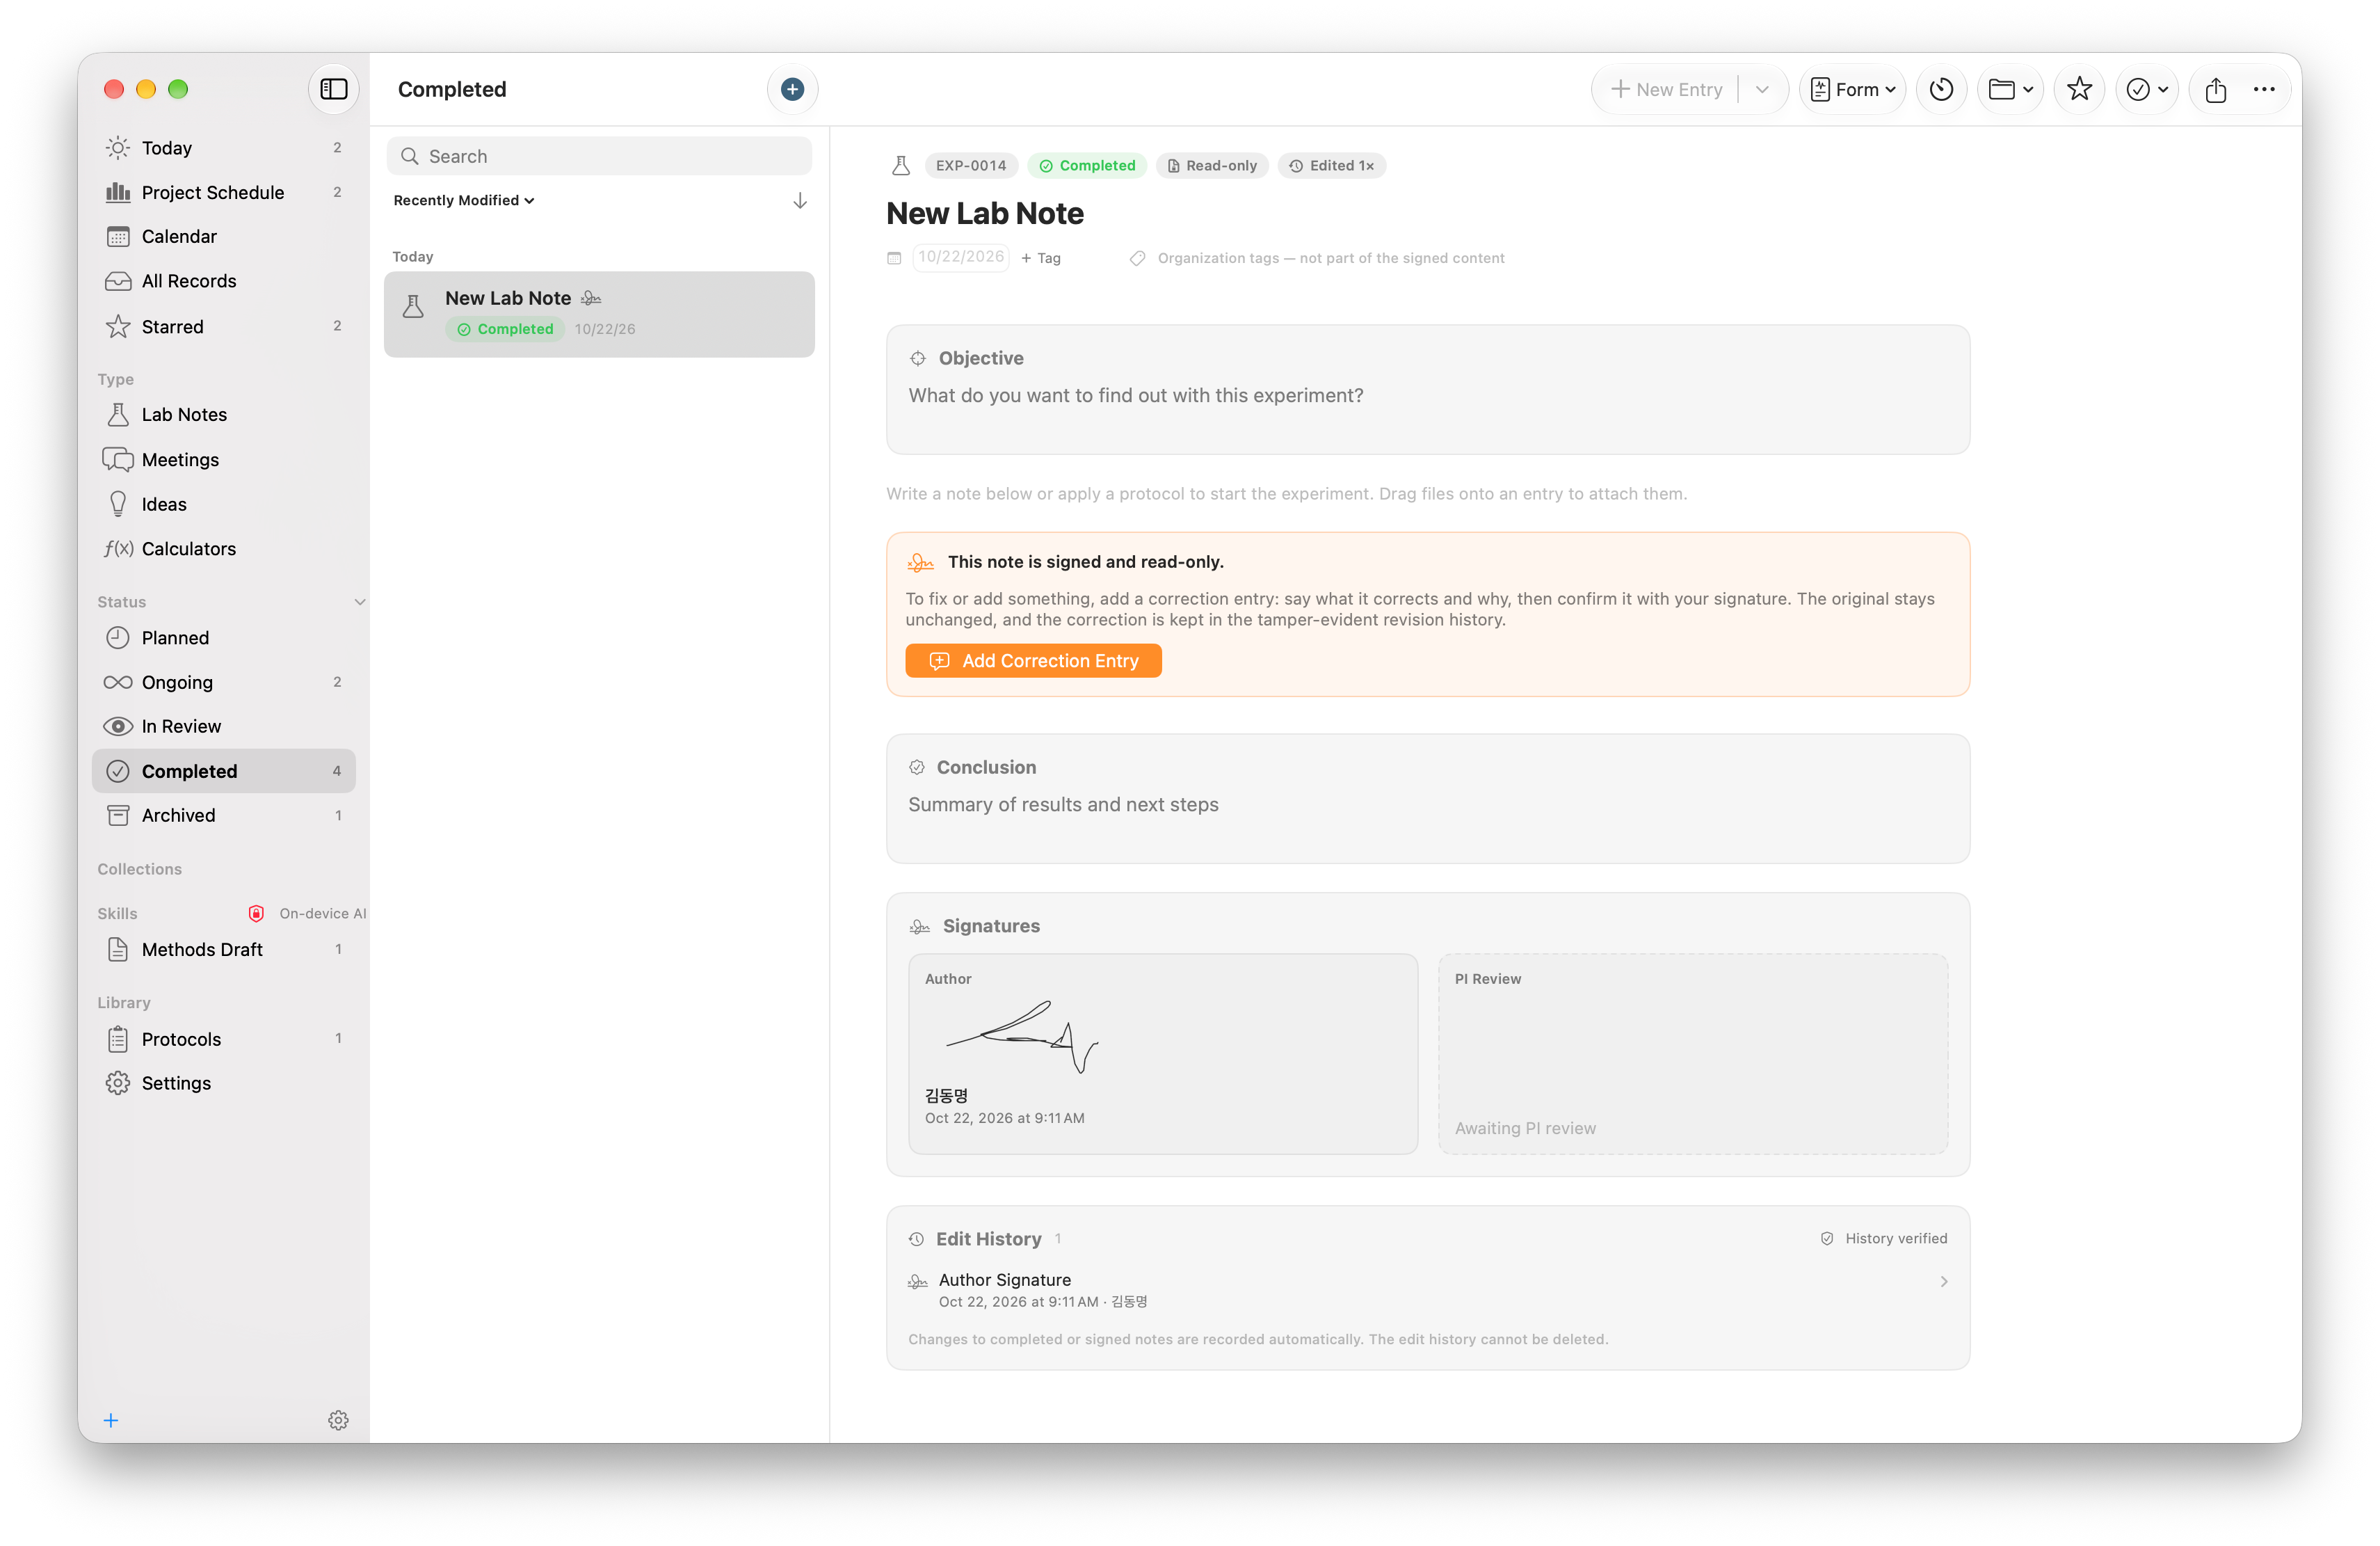The width and height of the screenshot is (2380, 1546).
Task: Click into the Conclusion text field
Action: [1427, 806]
